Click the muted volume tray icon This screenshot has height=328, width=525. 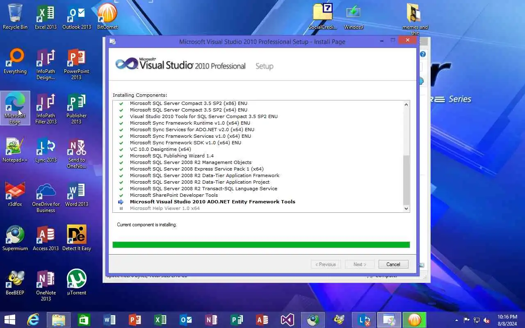point(487,320)
